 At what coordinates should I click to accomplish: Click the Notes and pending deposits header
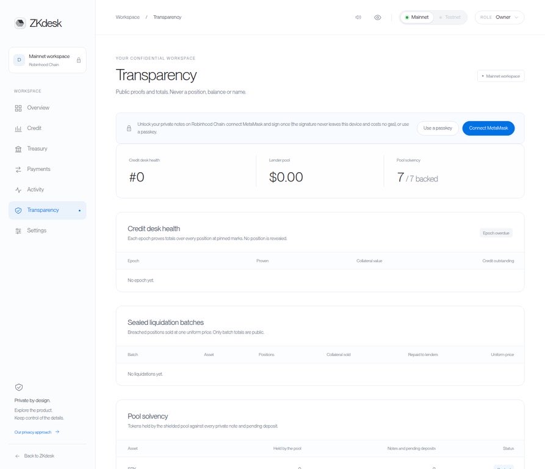411,448
